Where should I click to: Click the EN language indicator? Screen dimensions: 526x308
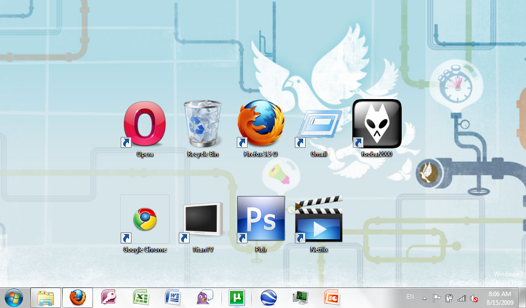[410, 297]
